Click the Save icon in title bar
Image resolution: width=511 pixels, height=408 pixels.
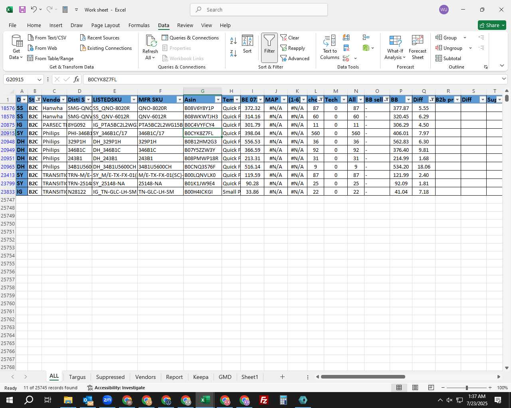22,10
